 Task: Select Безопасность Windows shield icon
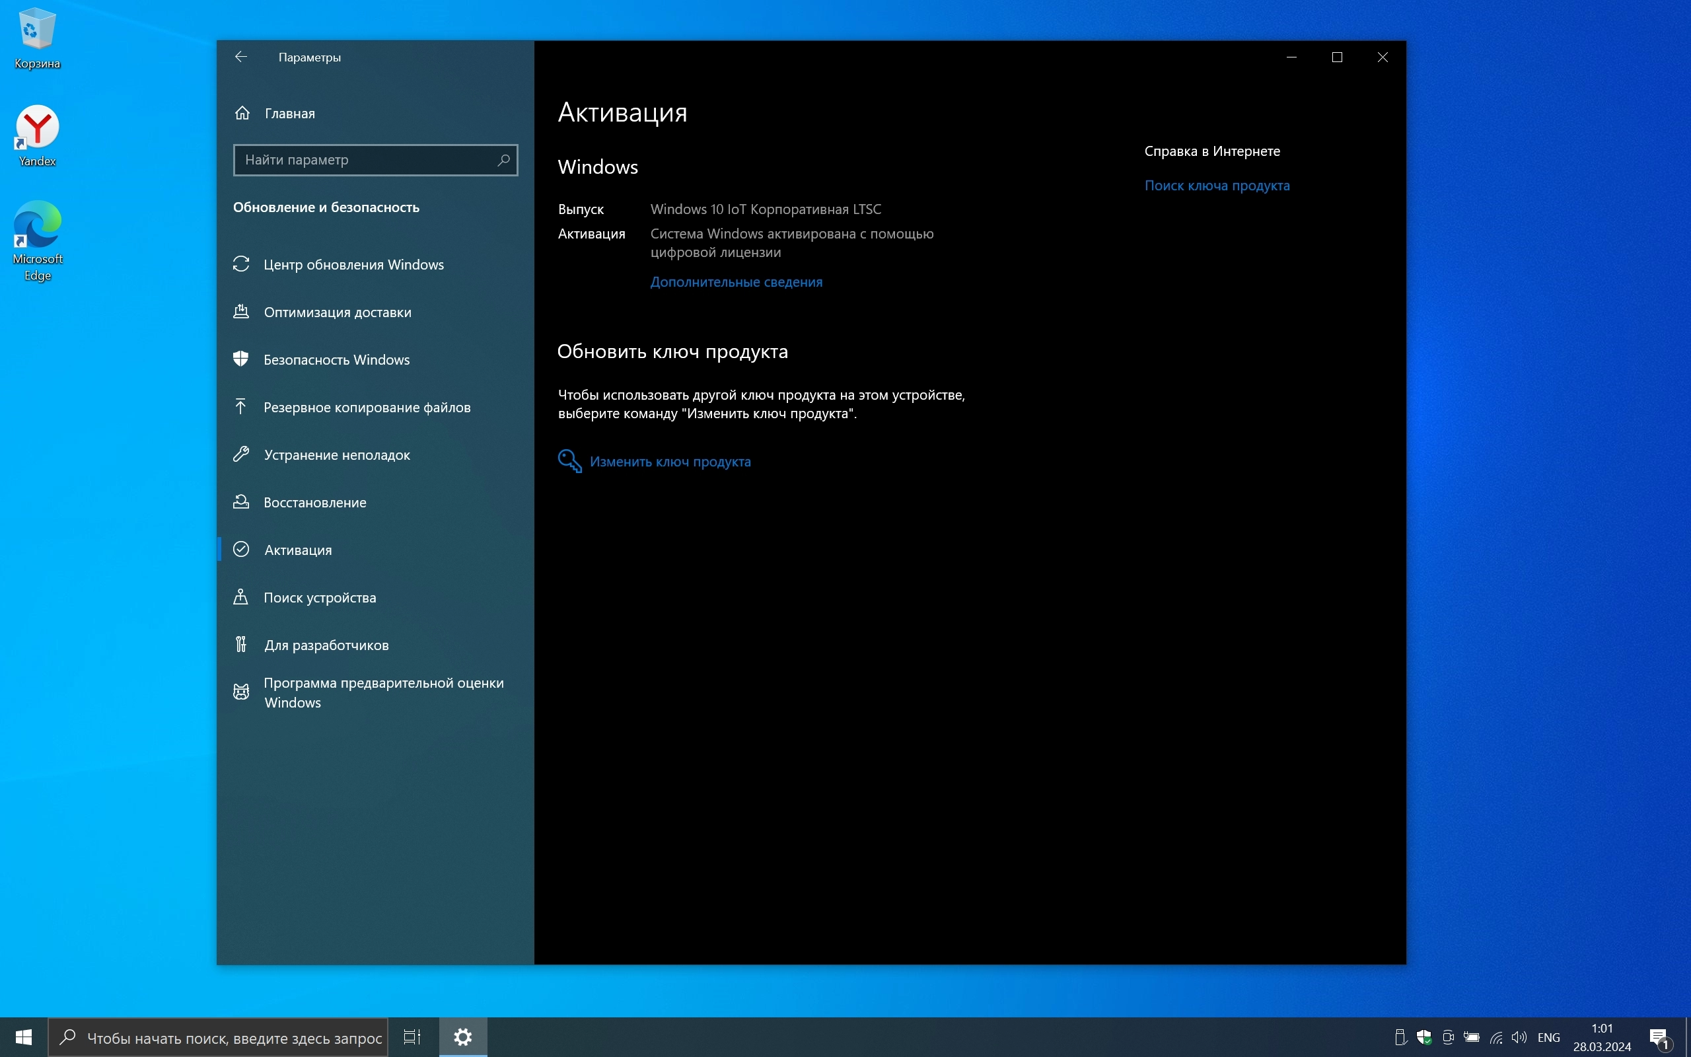point(241,359)
